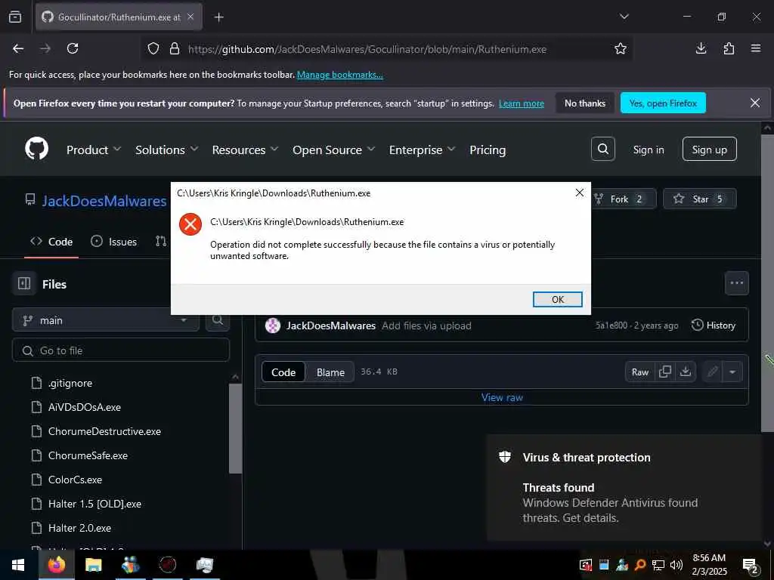This screenshot has height=580, width=774.
Task: Open Halter 1.5 [OLD].exe file
Action: pyautogui.click(x=94, y=504)
